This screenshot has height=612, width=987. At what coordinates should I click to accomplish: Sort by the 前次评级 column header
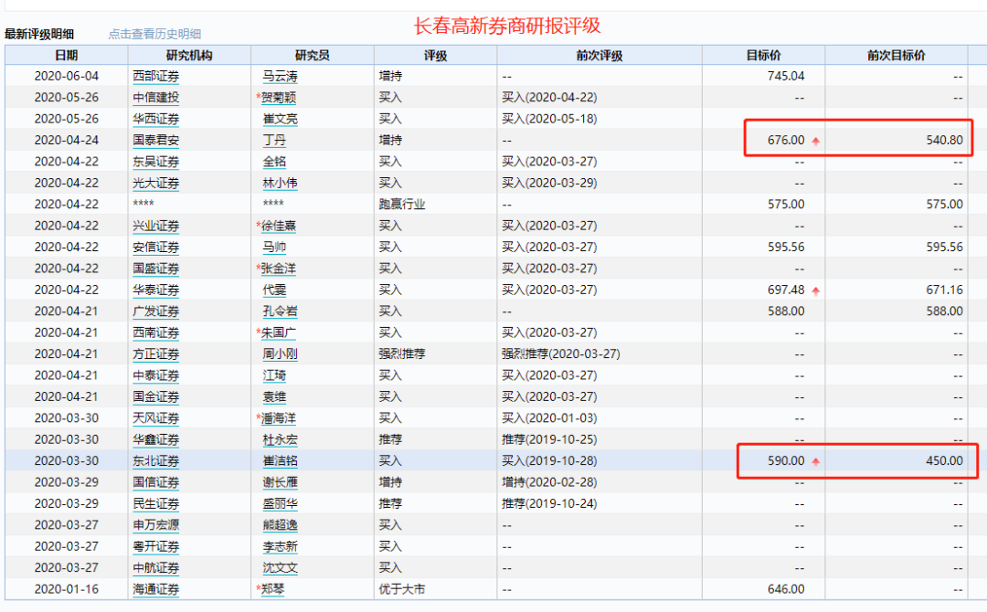(x=600, y=56)
